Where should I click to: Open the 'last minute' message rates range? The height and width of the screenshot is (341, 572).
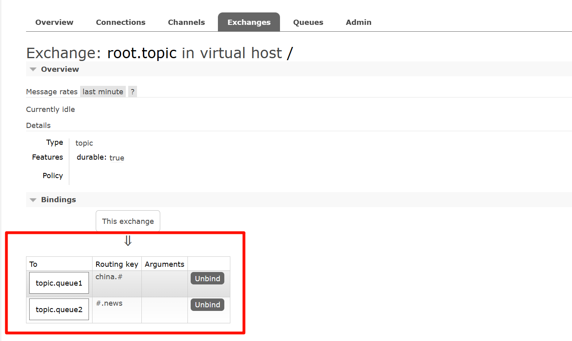click(103, 92)
